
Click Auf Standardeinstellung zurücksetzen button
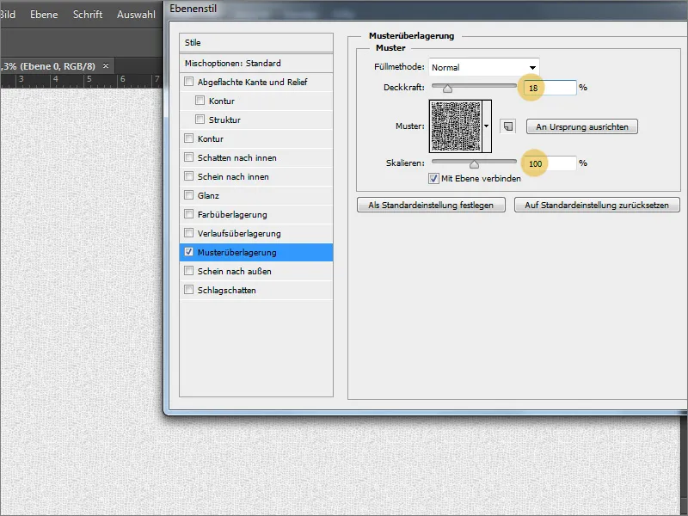coord(597,205)
